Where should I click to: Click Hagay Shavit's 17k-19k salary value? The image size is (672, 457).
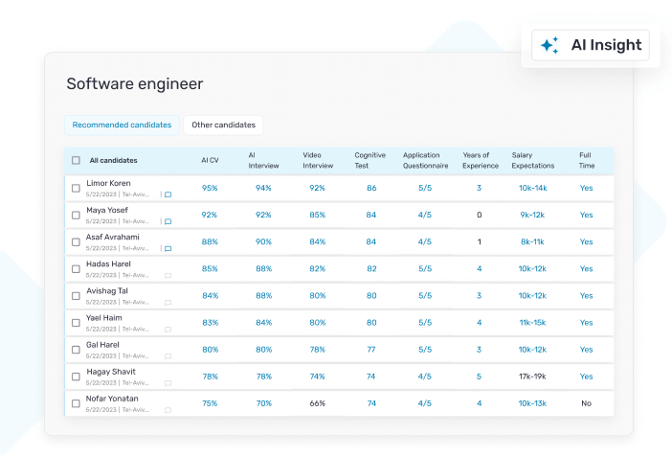(x=532, y=377)
